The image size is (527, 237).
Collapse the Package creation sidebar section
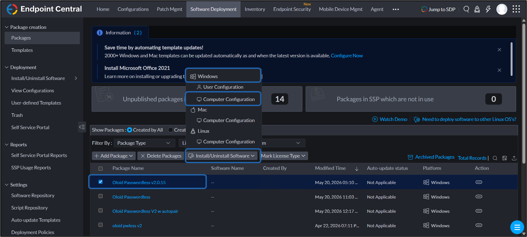coord(7,27)
